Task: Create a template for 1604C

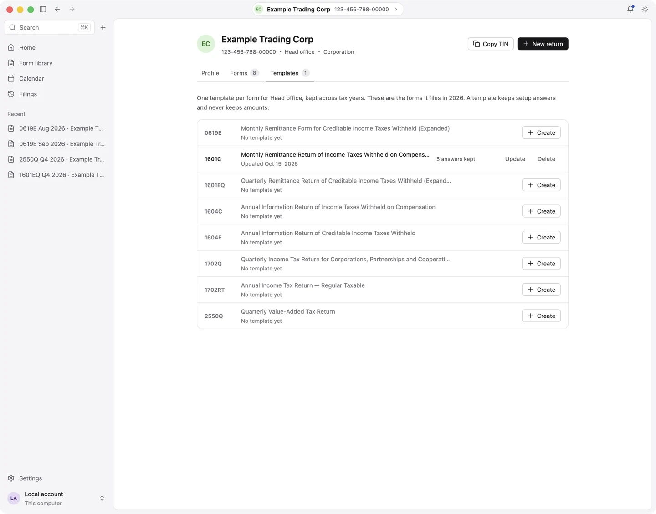Action: 541,211
